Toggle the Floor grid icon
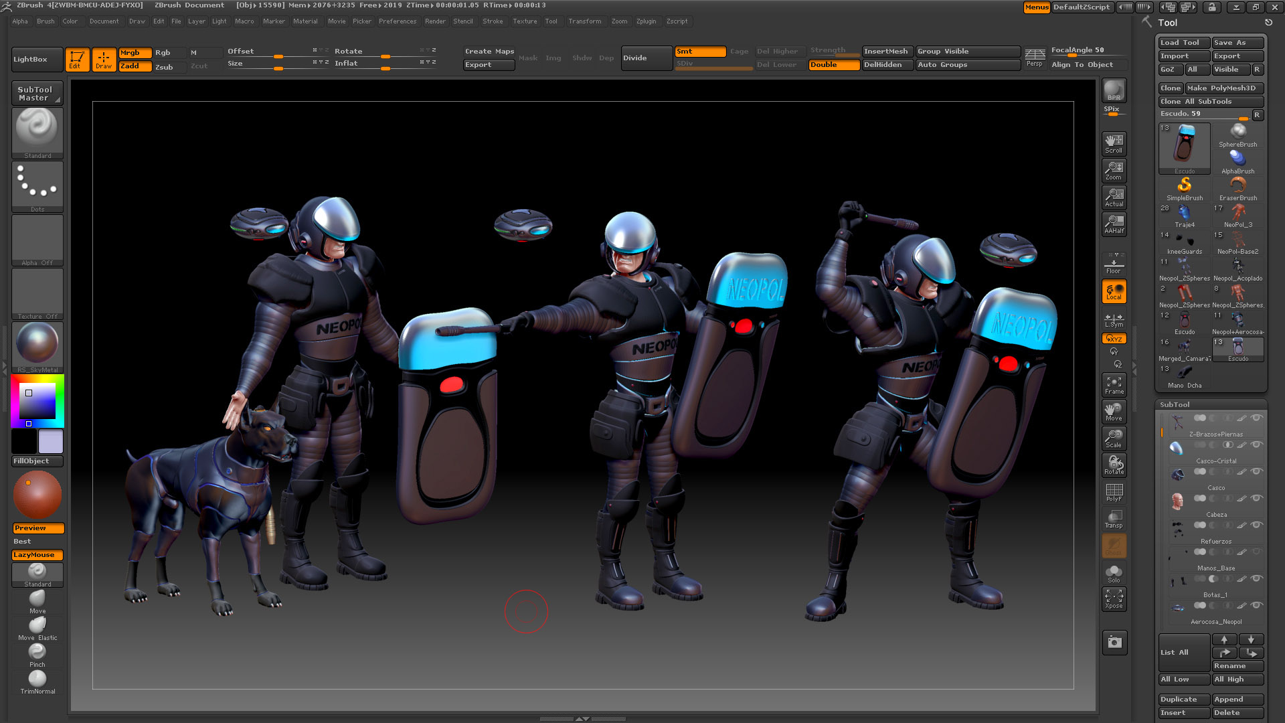This screenshot has height=723, width=1285. pos(1114,264)
